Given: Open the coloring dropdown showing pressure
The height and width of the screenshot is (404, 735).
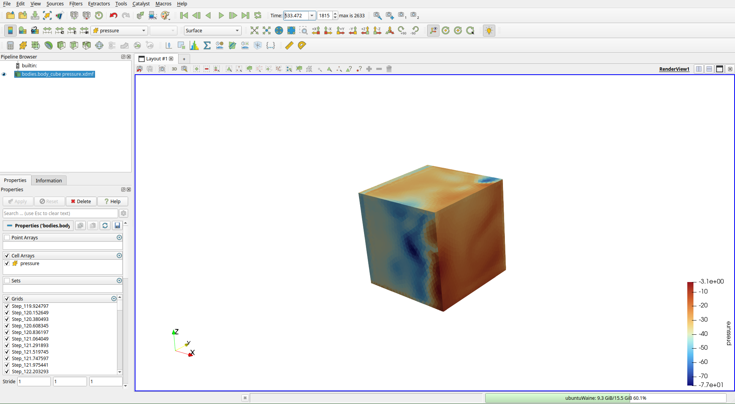Looking at the screenshot, I should [119, 30].
